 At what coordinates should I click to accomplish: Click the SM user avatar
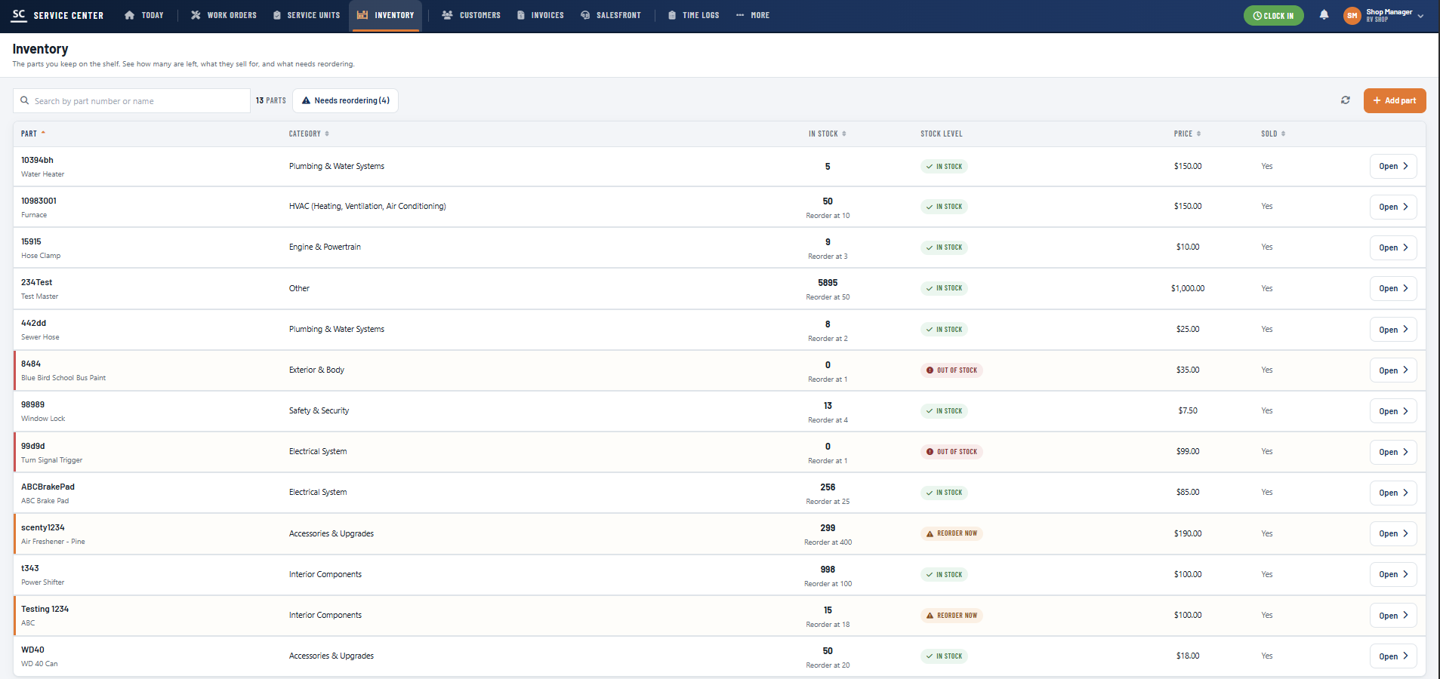[x=1352, y=15]
